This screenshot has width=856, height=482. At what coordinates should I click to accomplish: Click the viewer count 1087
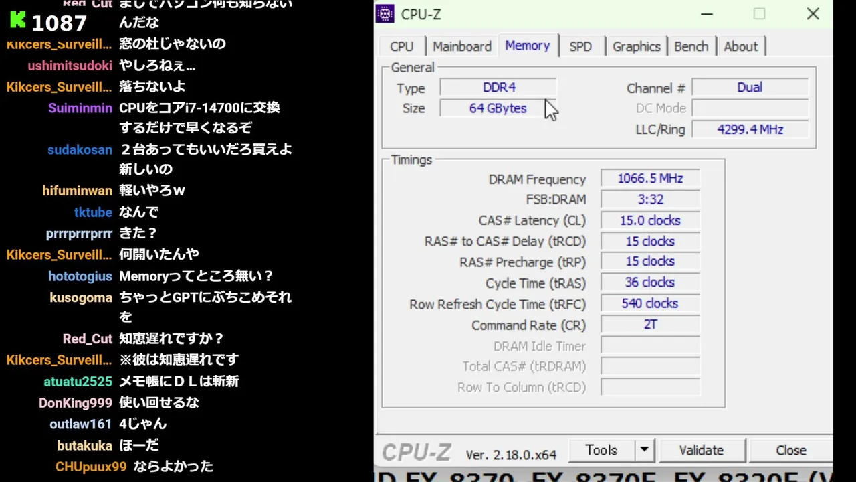tap(59, 23)
